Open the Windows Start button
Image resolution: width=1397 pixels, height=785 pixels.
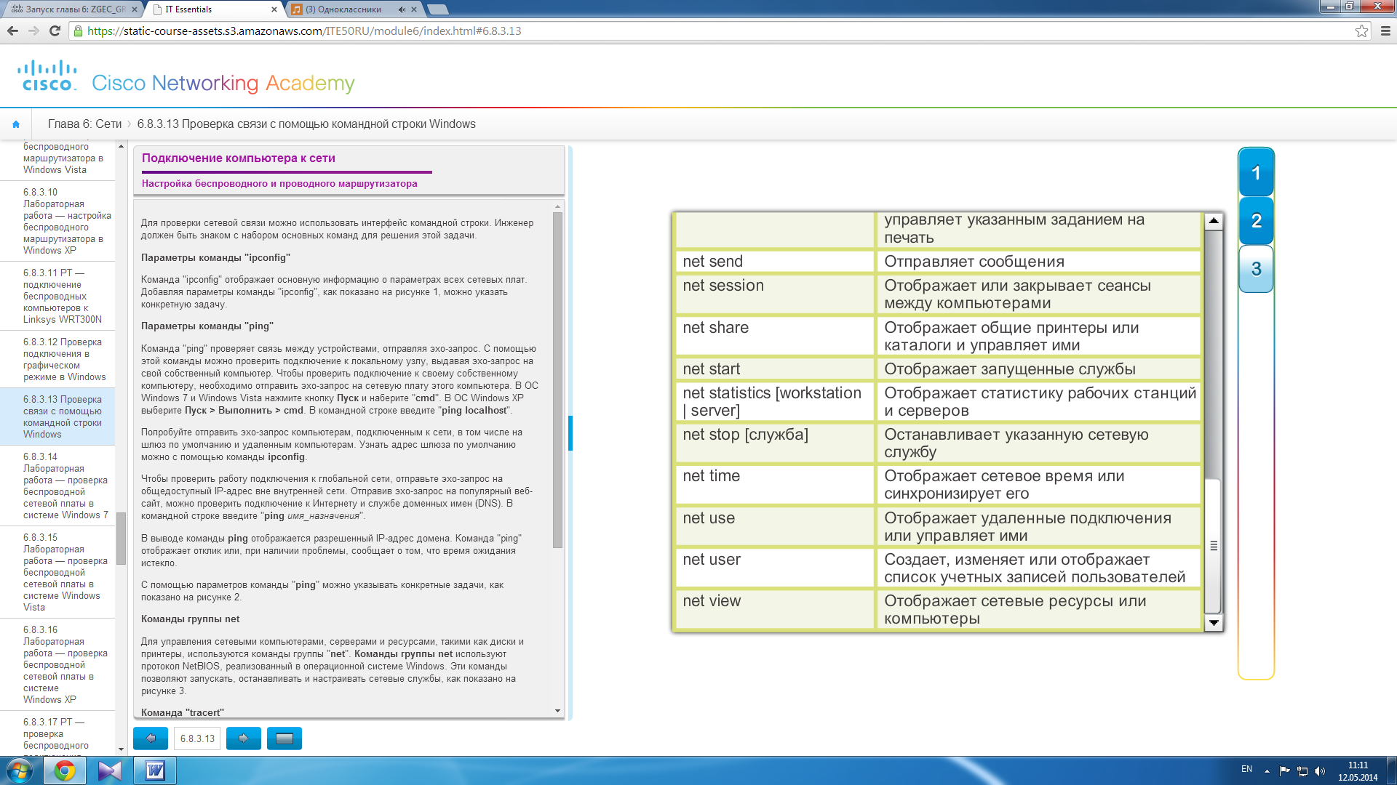(20, 770)
